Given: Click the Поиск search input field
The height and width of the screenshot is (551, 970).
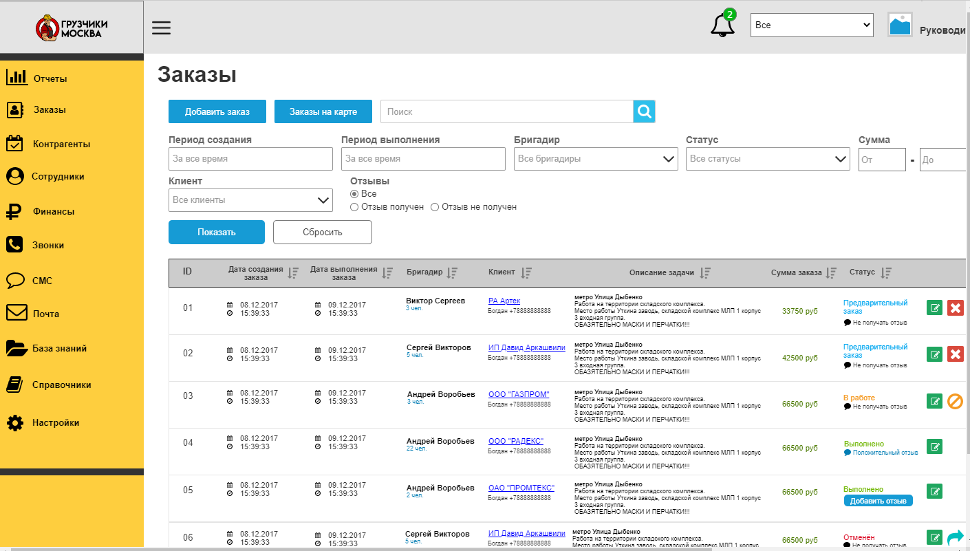Looking at the screenshot, I should [x=507, y=111].
